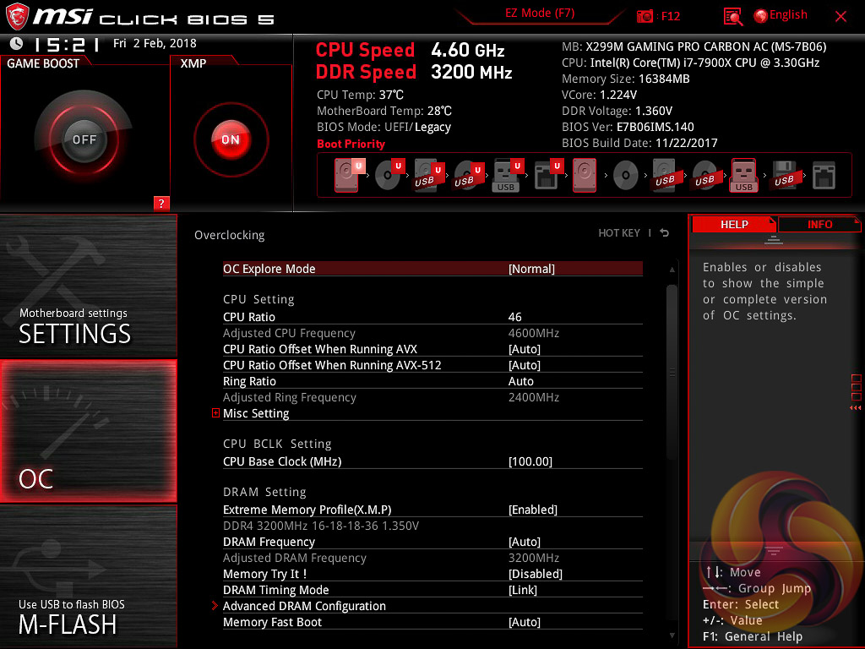The image size is (865, 649).
Task: Toggle the XMP button currently ON
Action: click(231, 139)
